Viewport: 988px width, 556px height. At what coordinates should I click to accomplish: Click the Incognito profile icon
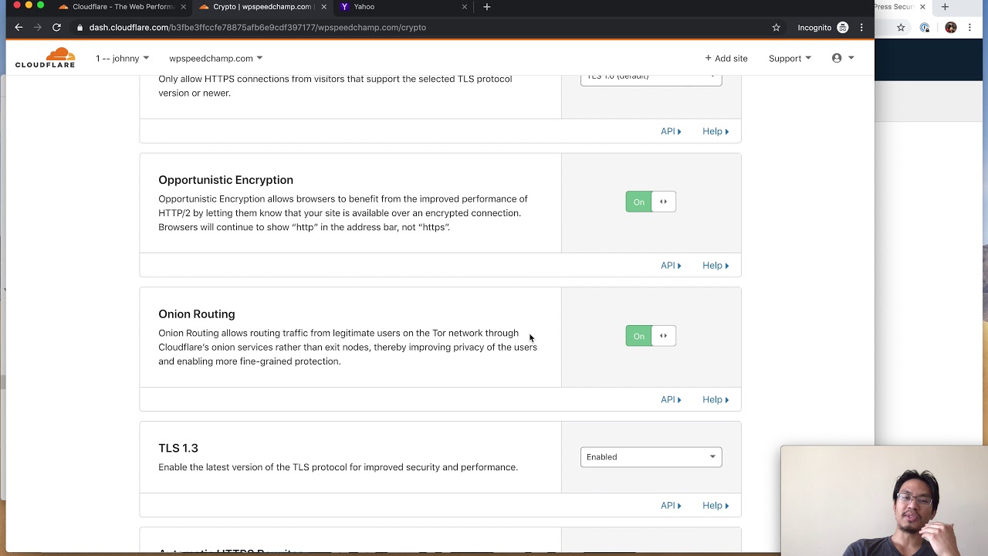coord(842,27)
